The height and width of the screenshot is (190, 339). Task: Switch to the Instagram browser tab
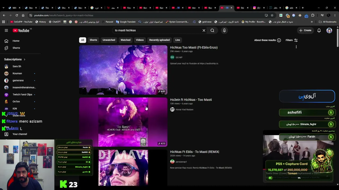[258, 8]
